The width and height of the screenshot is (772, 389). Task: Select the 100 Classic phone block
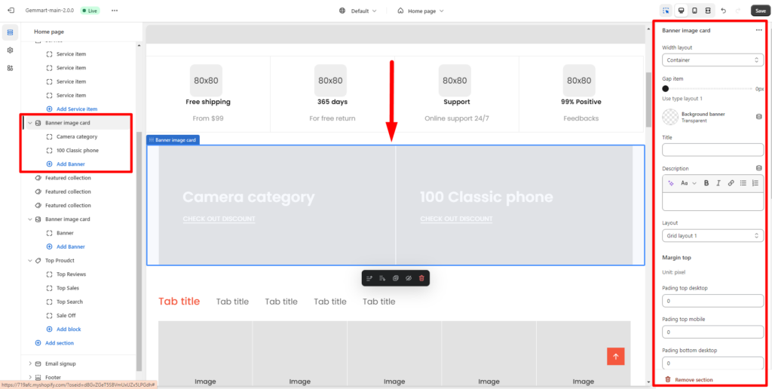[78, 150]
